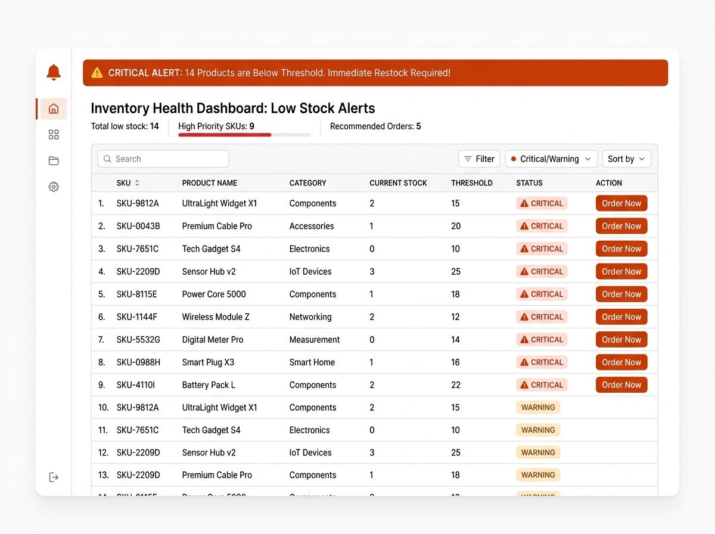The image size is (715, 534).
Task: Select the CRITICAL badge for Premium Cable Pro
Action: [542, 226]
